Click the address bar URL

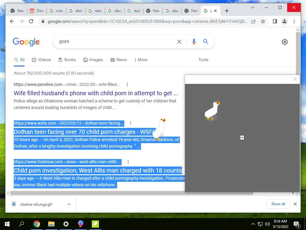pyautogui.click(x=148, y=21)
